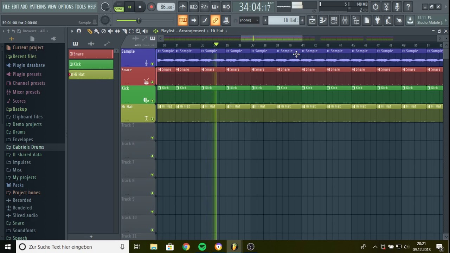Toggle wait for input before recording

[x=193, y=7]
